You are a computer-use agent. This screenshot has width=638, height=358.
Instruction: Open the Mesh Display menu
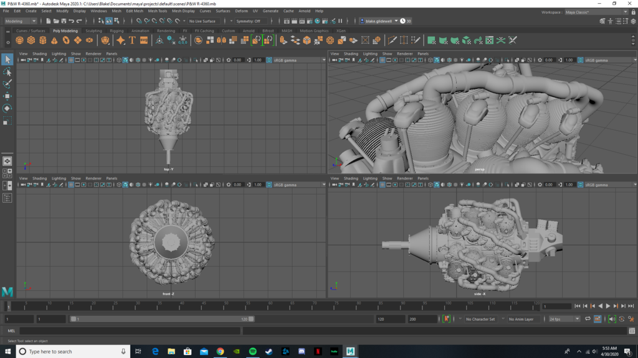click(183, 11)
